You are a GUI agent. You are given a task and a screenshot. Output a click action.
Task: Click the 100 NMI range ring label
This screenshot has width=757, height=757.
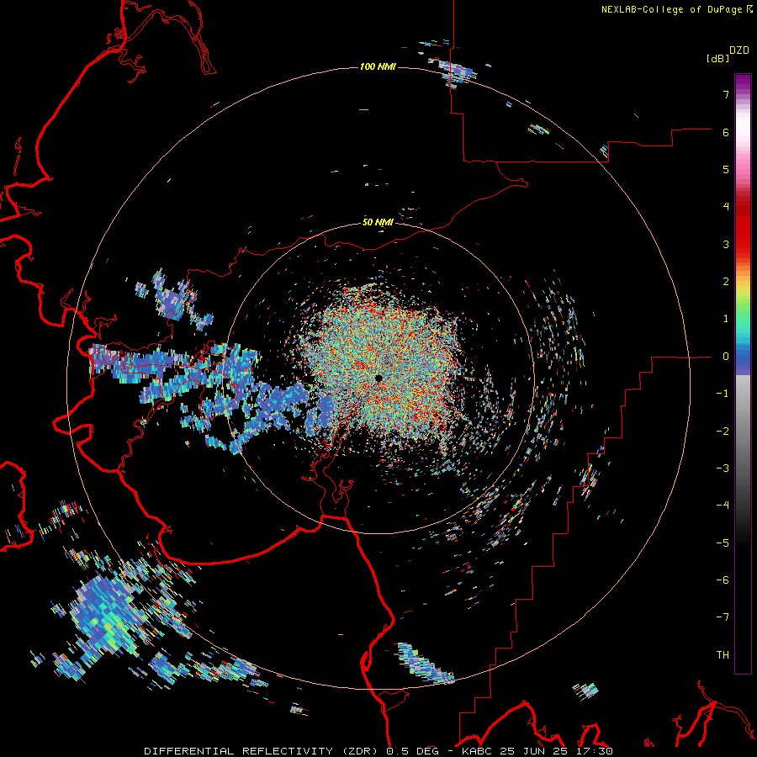coord(378,66)
